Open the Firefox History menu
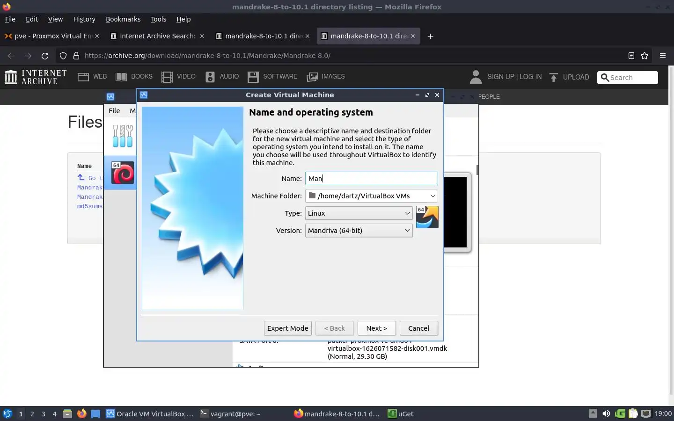Viewport: 674px width, 421px height. (x=84, y=19)
